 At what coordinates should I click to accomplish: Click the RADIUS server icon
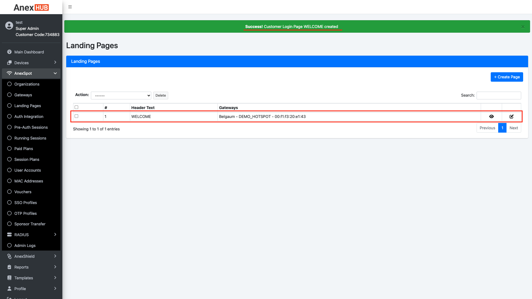[9, 234]
